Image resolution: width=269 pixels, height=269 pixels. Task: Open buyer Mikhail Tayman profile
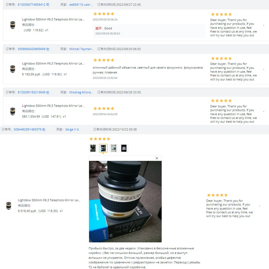(82, 49)
